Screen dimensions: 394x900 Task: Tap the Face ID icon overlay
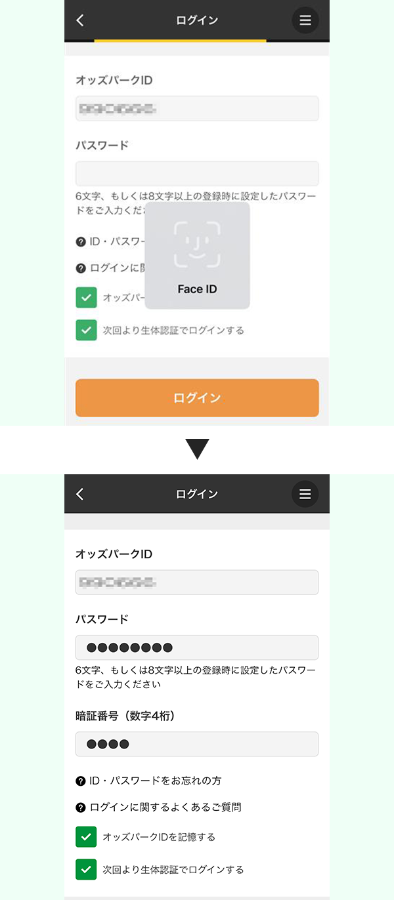197,246
